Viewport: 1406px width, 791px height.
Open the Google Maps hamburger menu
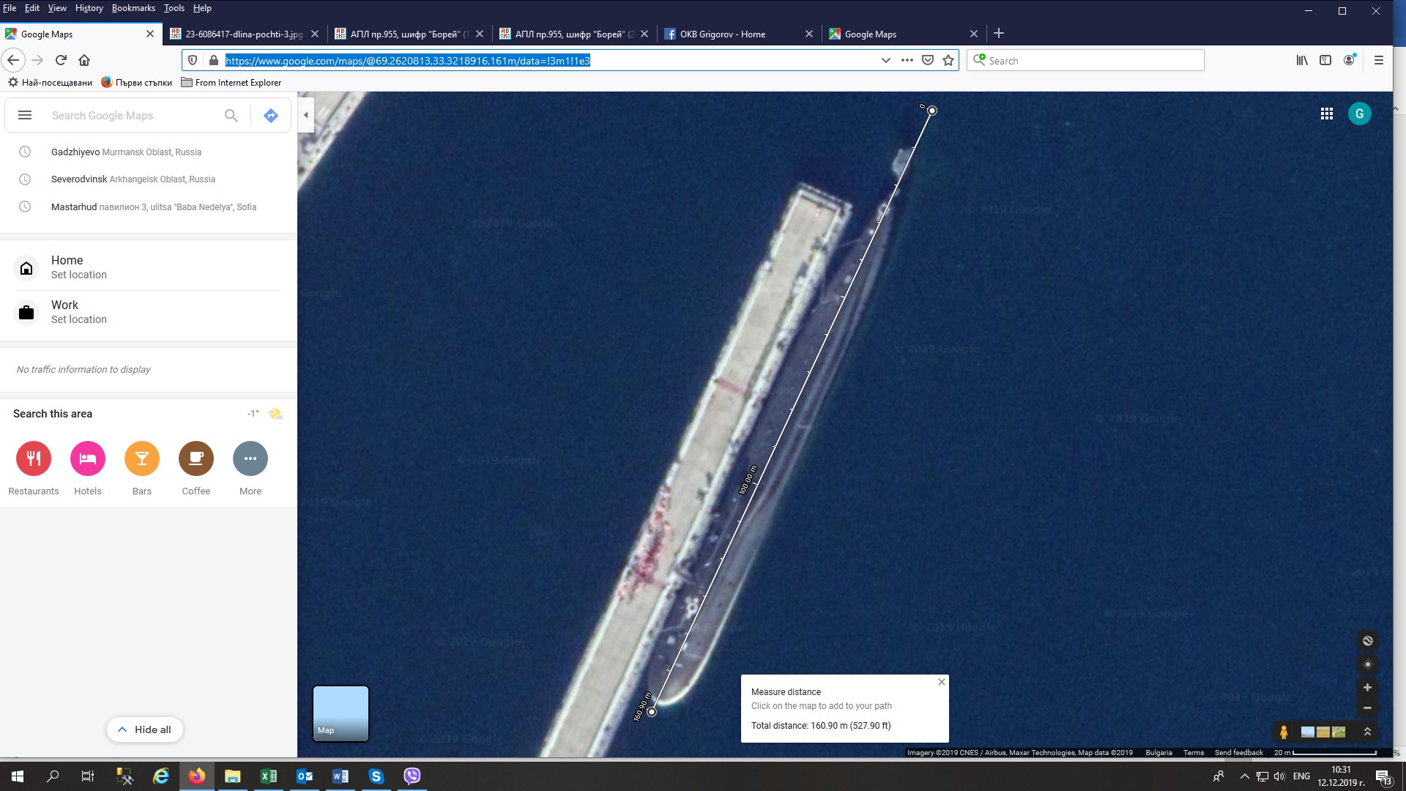tap(25, 116)
